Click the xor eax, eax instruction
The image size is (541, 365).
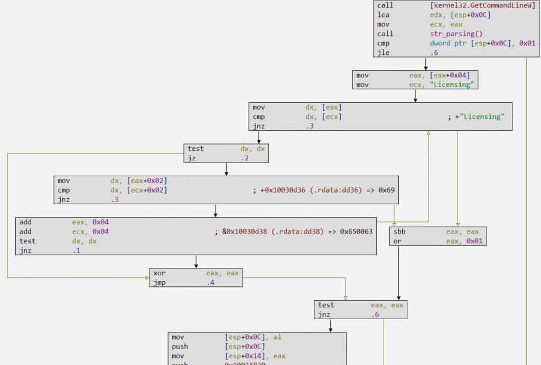coord(195,273)
